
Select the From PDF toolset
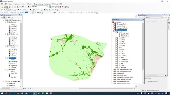[x=122, y=42]
